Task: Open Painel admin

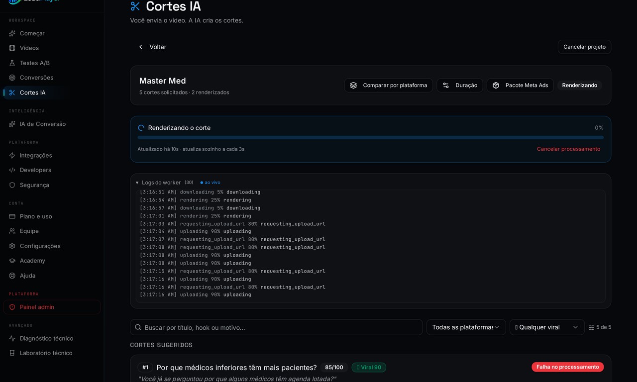Action: click(x=52, y=307)
